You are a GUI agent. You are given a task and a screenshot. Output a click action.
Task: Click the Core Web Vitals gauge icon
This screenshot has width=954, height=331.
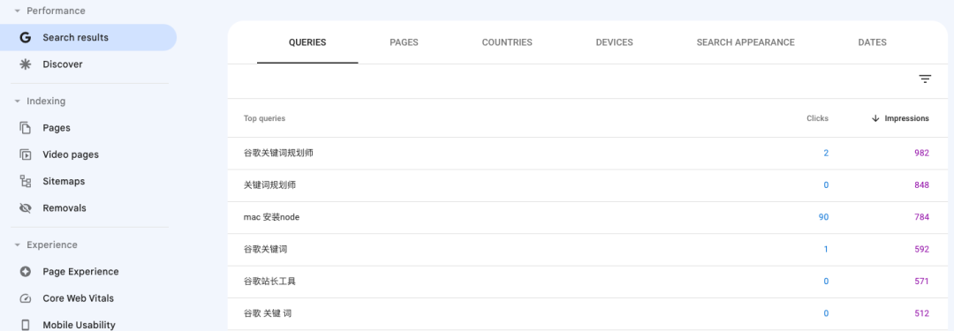pos(25,298)
